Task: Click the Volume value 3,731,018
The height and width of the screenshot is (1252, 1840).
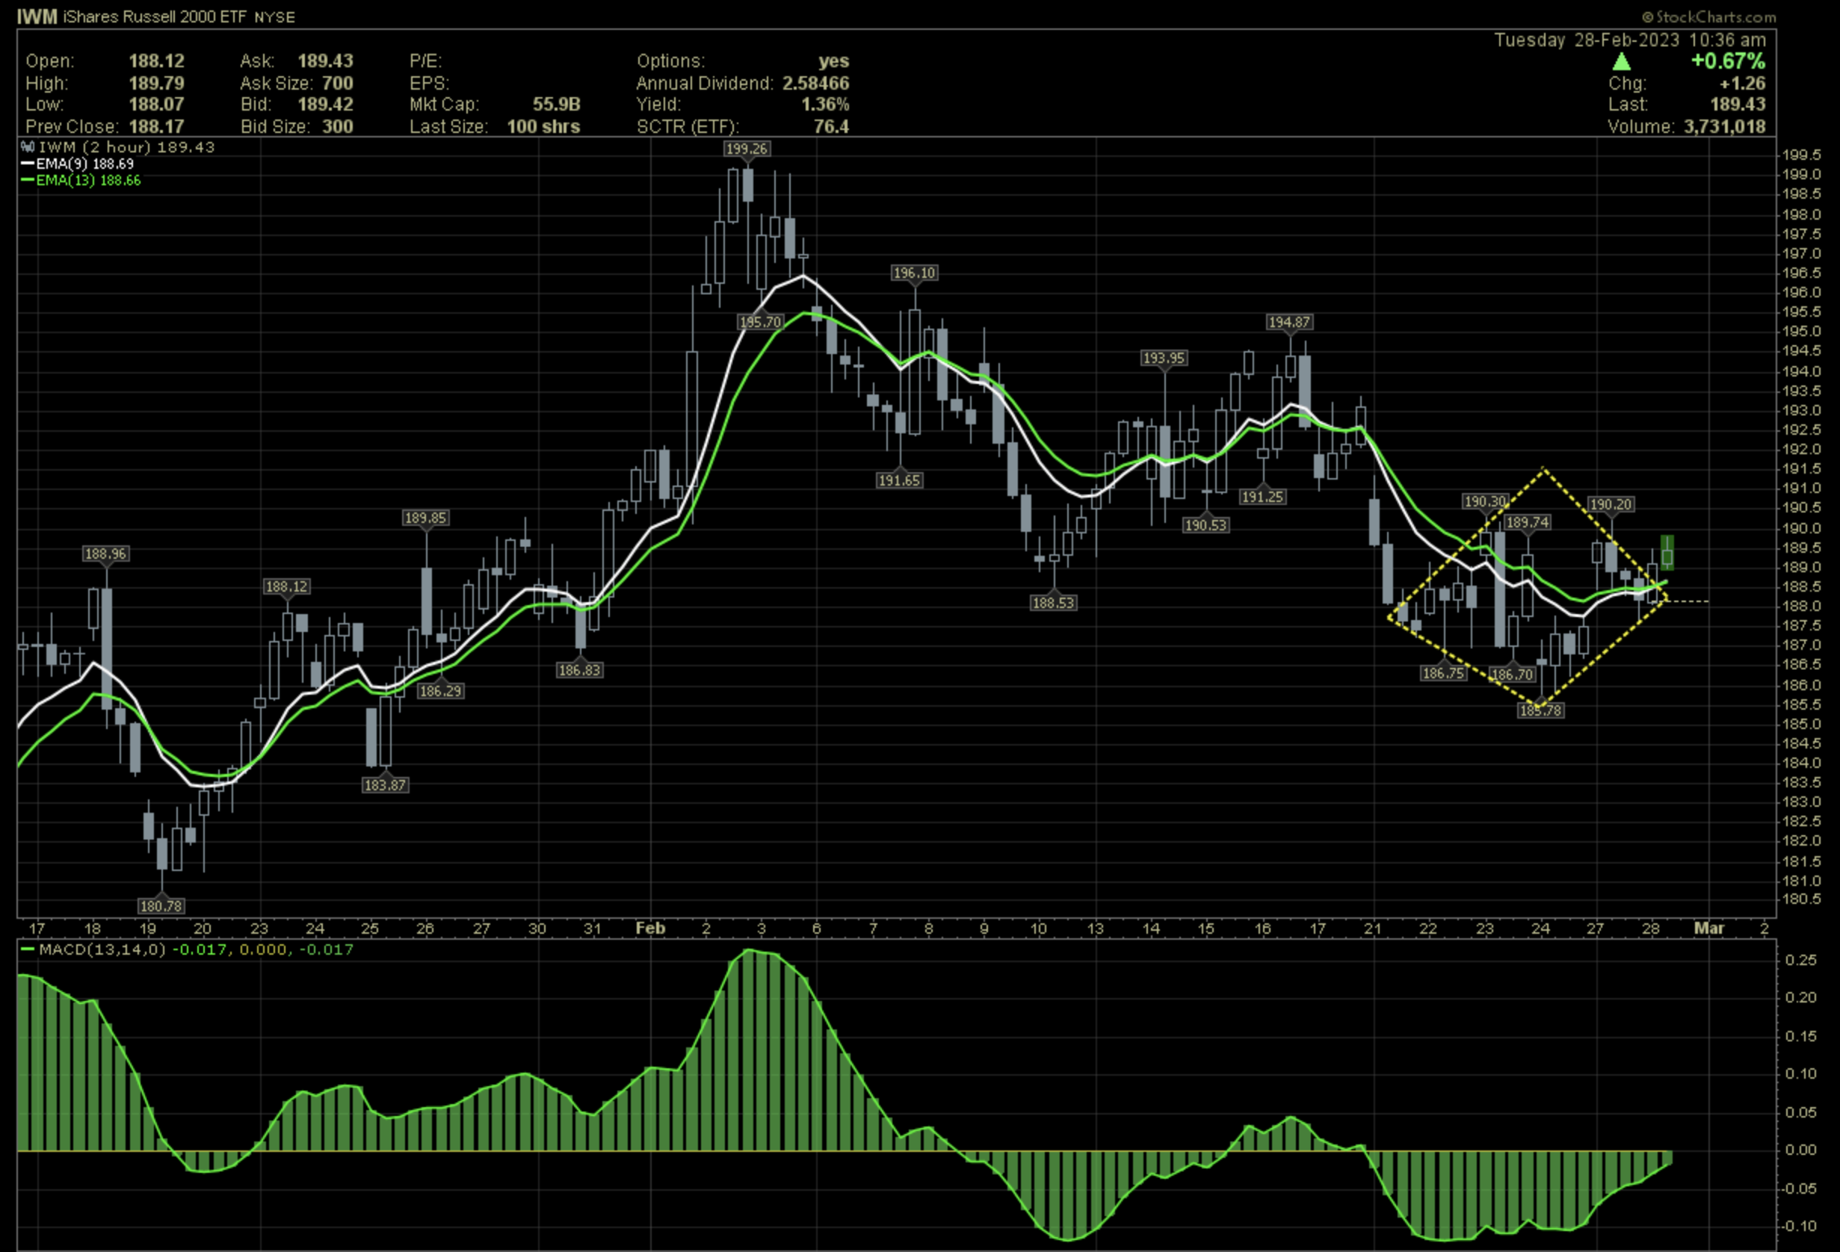Action: (x=1724, y=127)
